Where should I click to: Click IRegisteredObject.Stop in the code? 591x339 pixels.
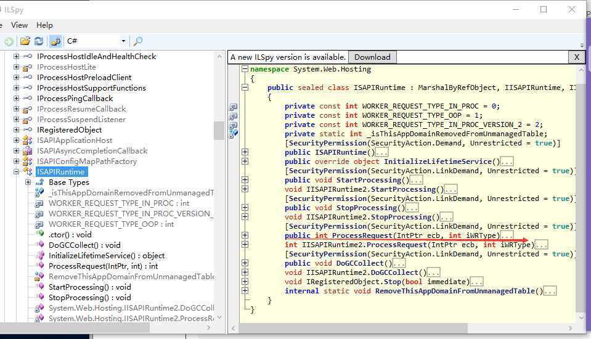[353, 282]
